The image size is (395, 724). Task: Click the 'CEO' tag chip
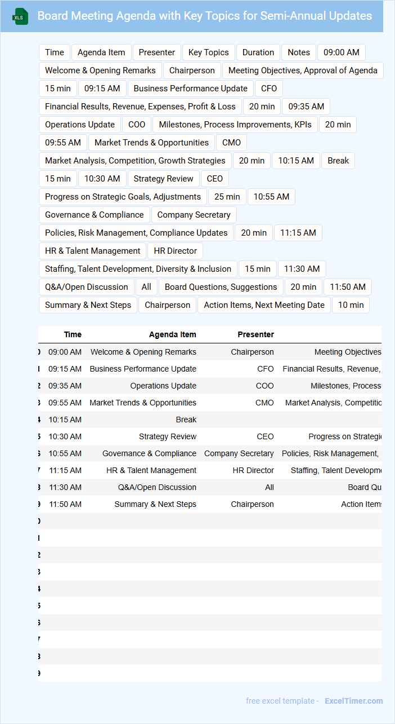pyautogui.click(x=215, y=179)
